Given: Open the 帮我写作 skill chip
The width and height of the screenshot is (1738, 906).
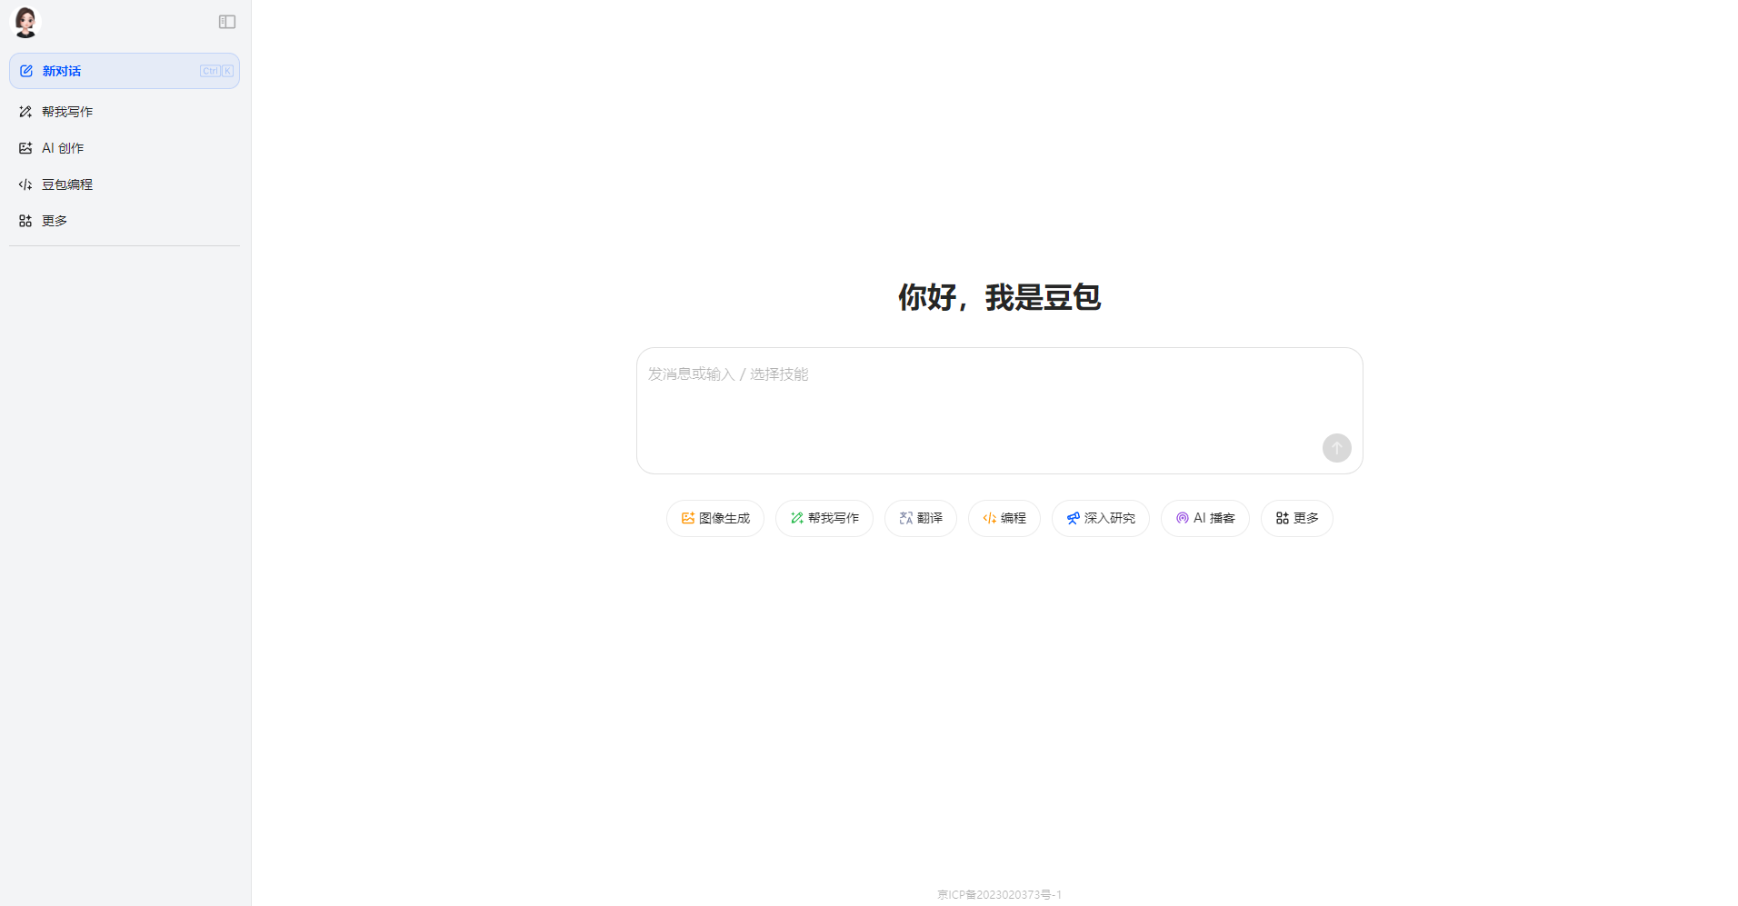Looking at the screenshot, I should tap(824, 517).
